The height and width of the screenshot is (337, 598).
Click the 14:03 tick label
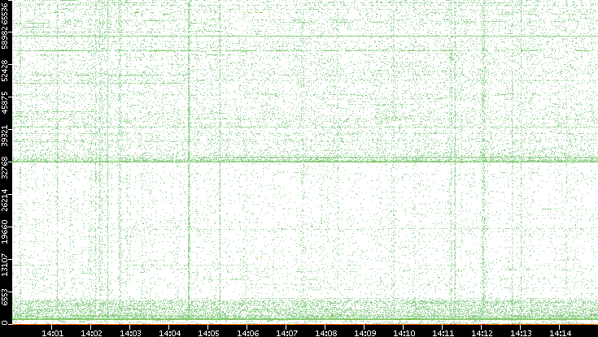coord(130,333)
